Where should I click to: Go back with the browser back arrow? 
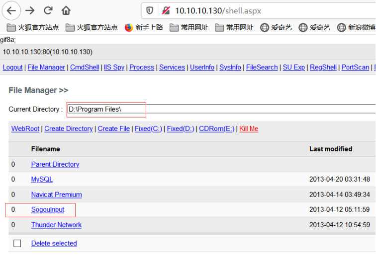(x=11, y=10)
